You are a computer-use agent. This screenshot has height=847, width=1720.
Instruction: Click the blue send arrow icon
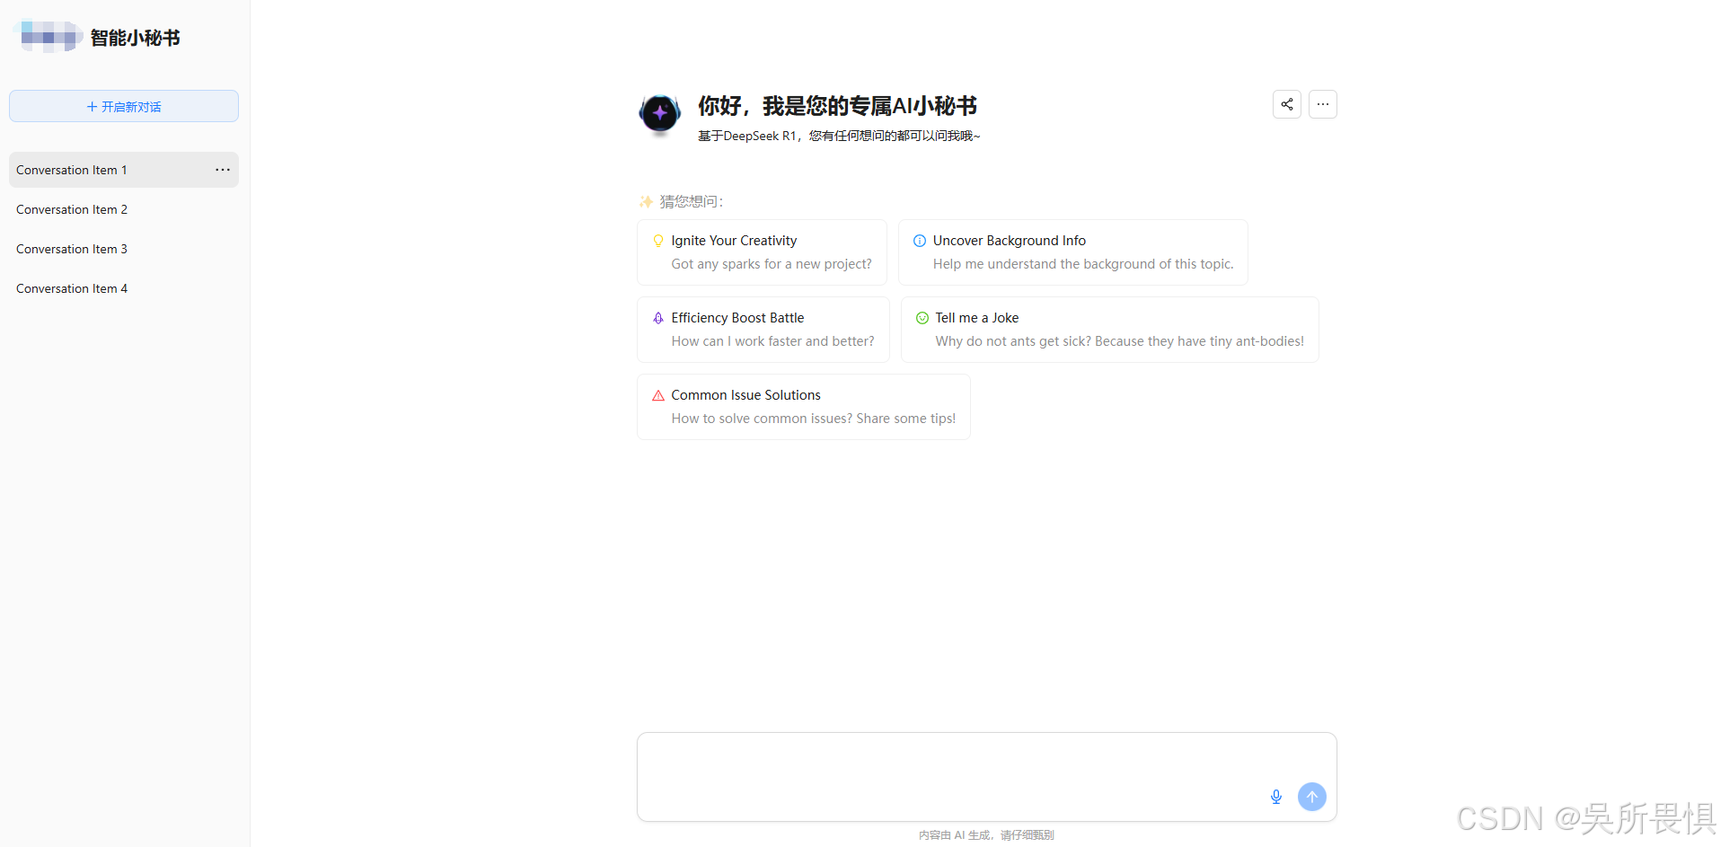point(1311,797)
